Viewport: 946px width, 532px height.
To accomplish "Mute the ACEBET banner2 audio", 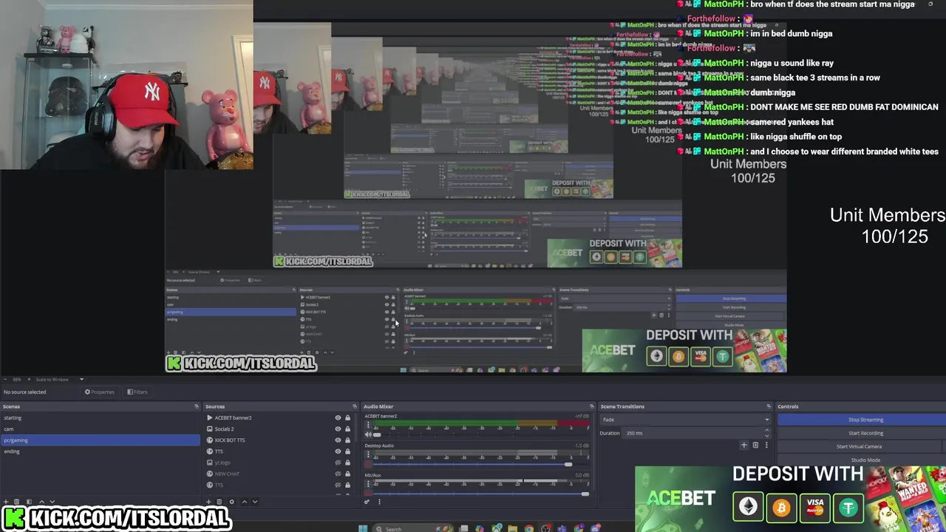I will click(368, 434).
